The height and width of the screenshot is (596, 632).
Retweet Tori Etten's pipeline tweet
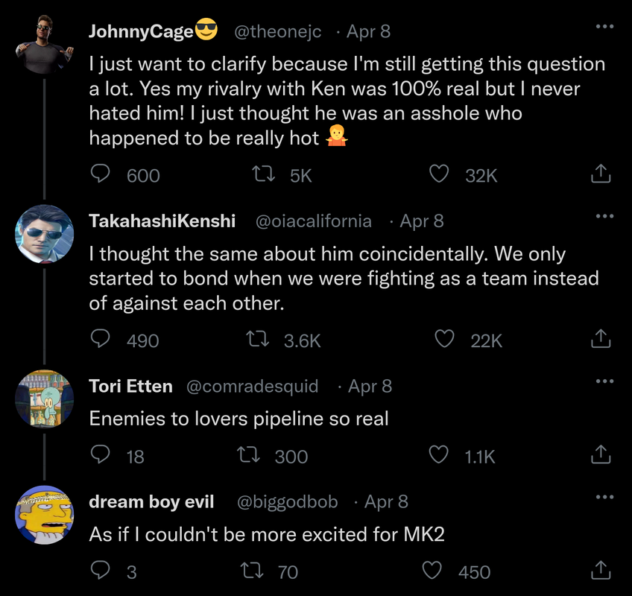pos(247,455)
